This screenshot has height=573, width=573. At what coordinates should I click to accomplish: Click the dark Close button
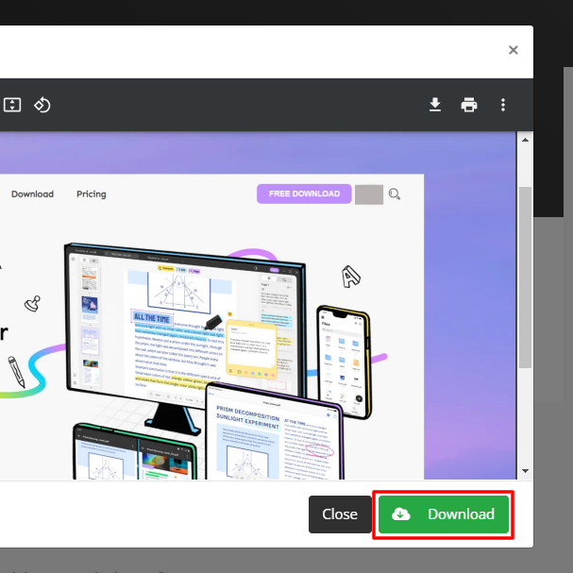340,514
